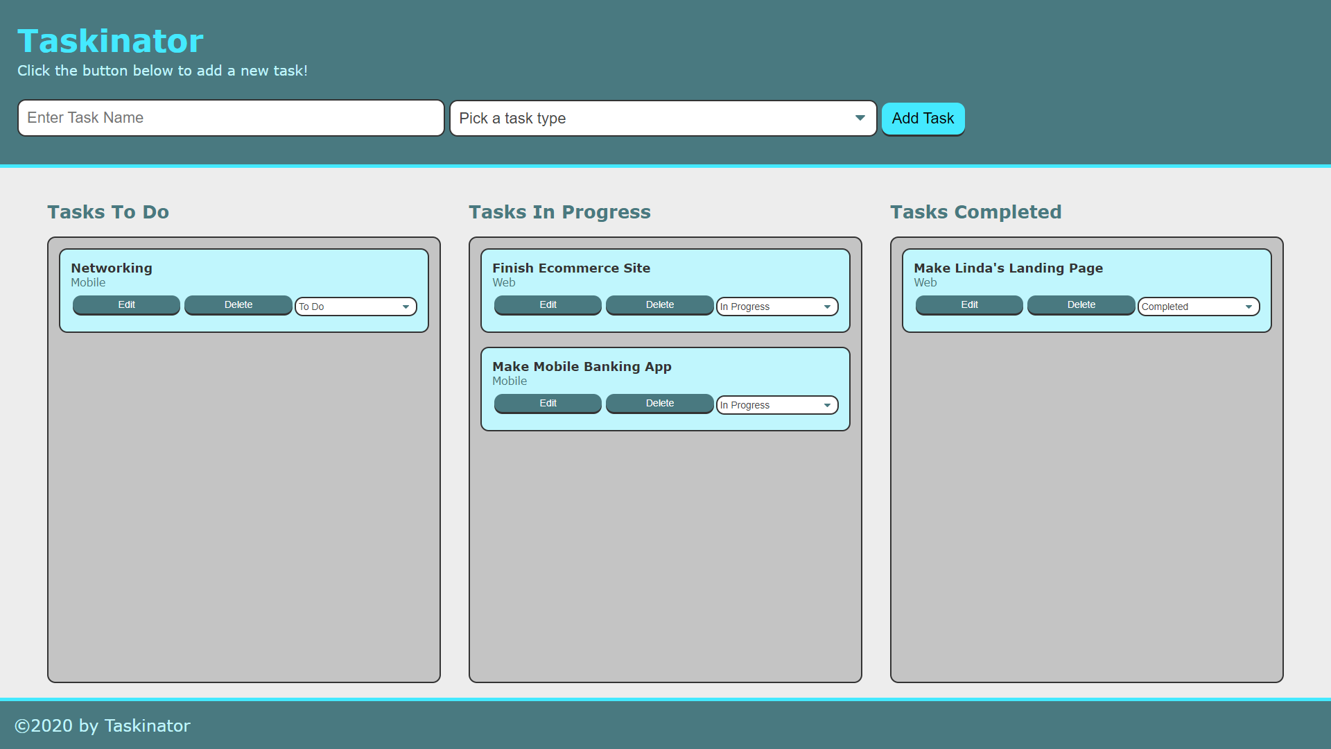Change status of Finish Ecommerce Site
This screenshot has width=1331, height=749.
777,307
